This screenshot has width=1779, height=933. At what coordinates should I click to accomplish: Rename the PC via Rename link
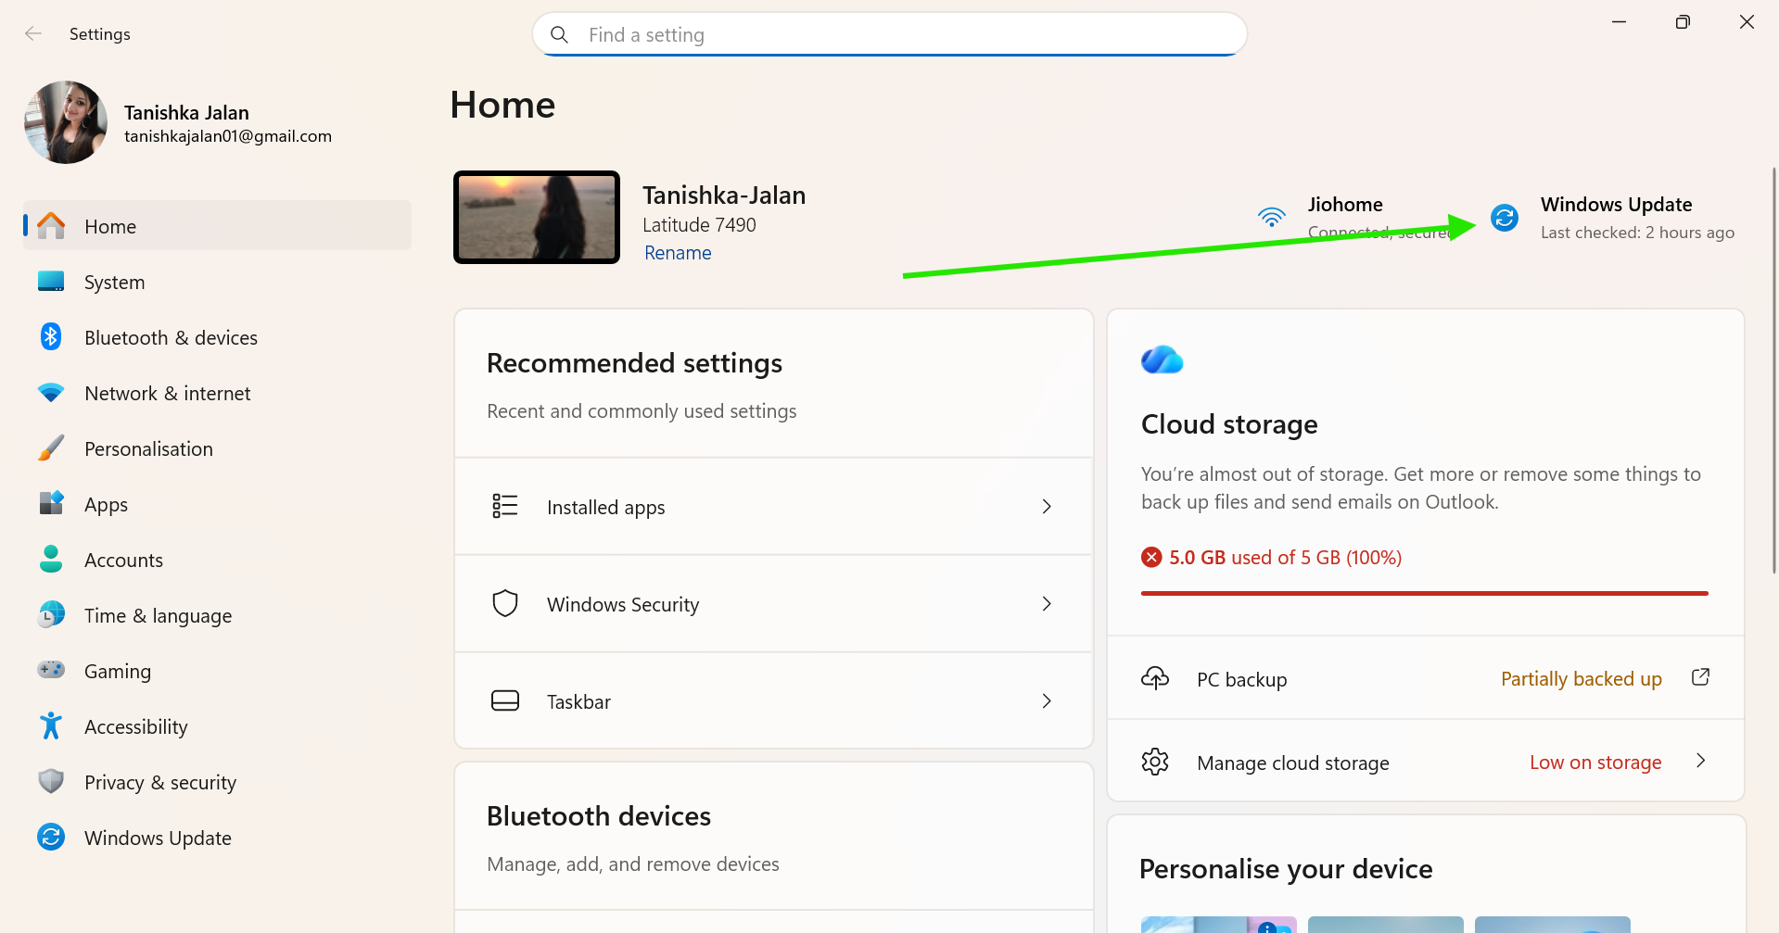point(678,253)
